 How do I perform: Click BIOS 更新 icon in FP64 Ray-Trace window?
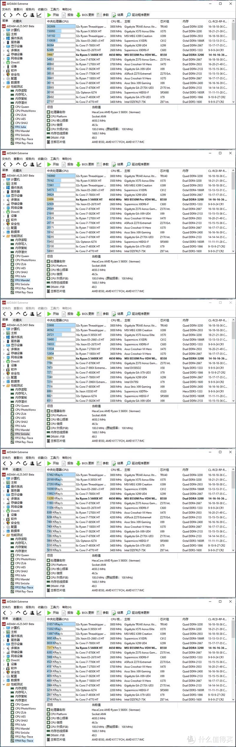click(x=78, y=613)
